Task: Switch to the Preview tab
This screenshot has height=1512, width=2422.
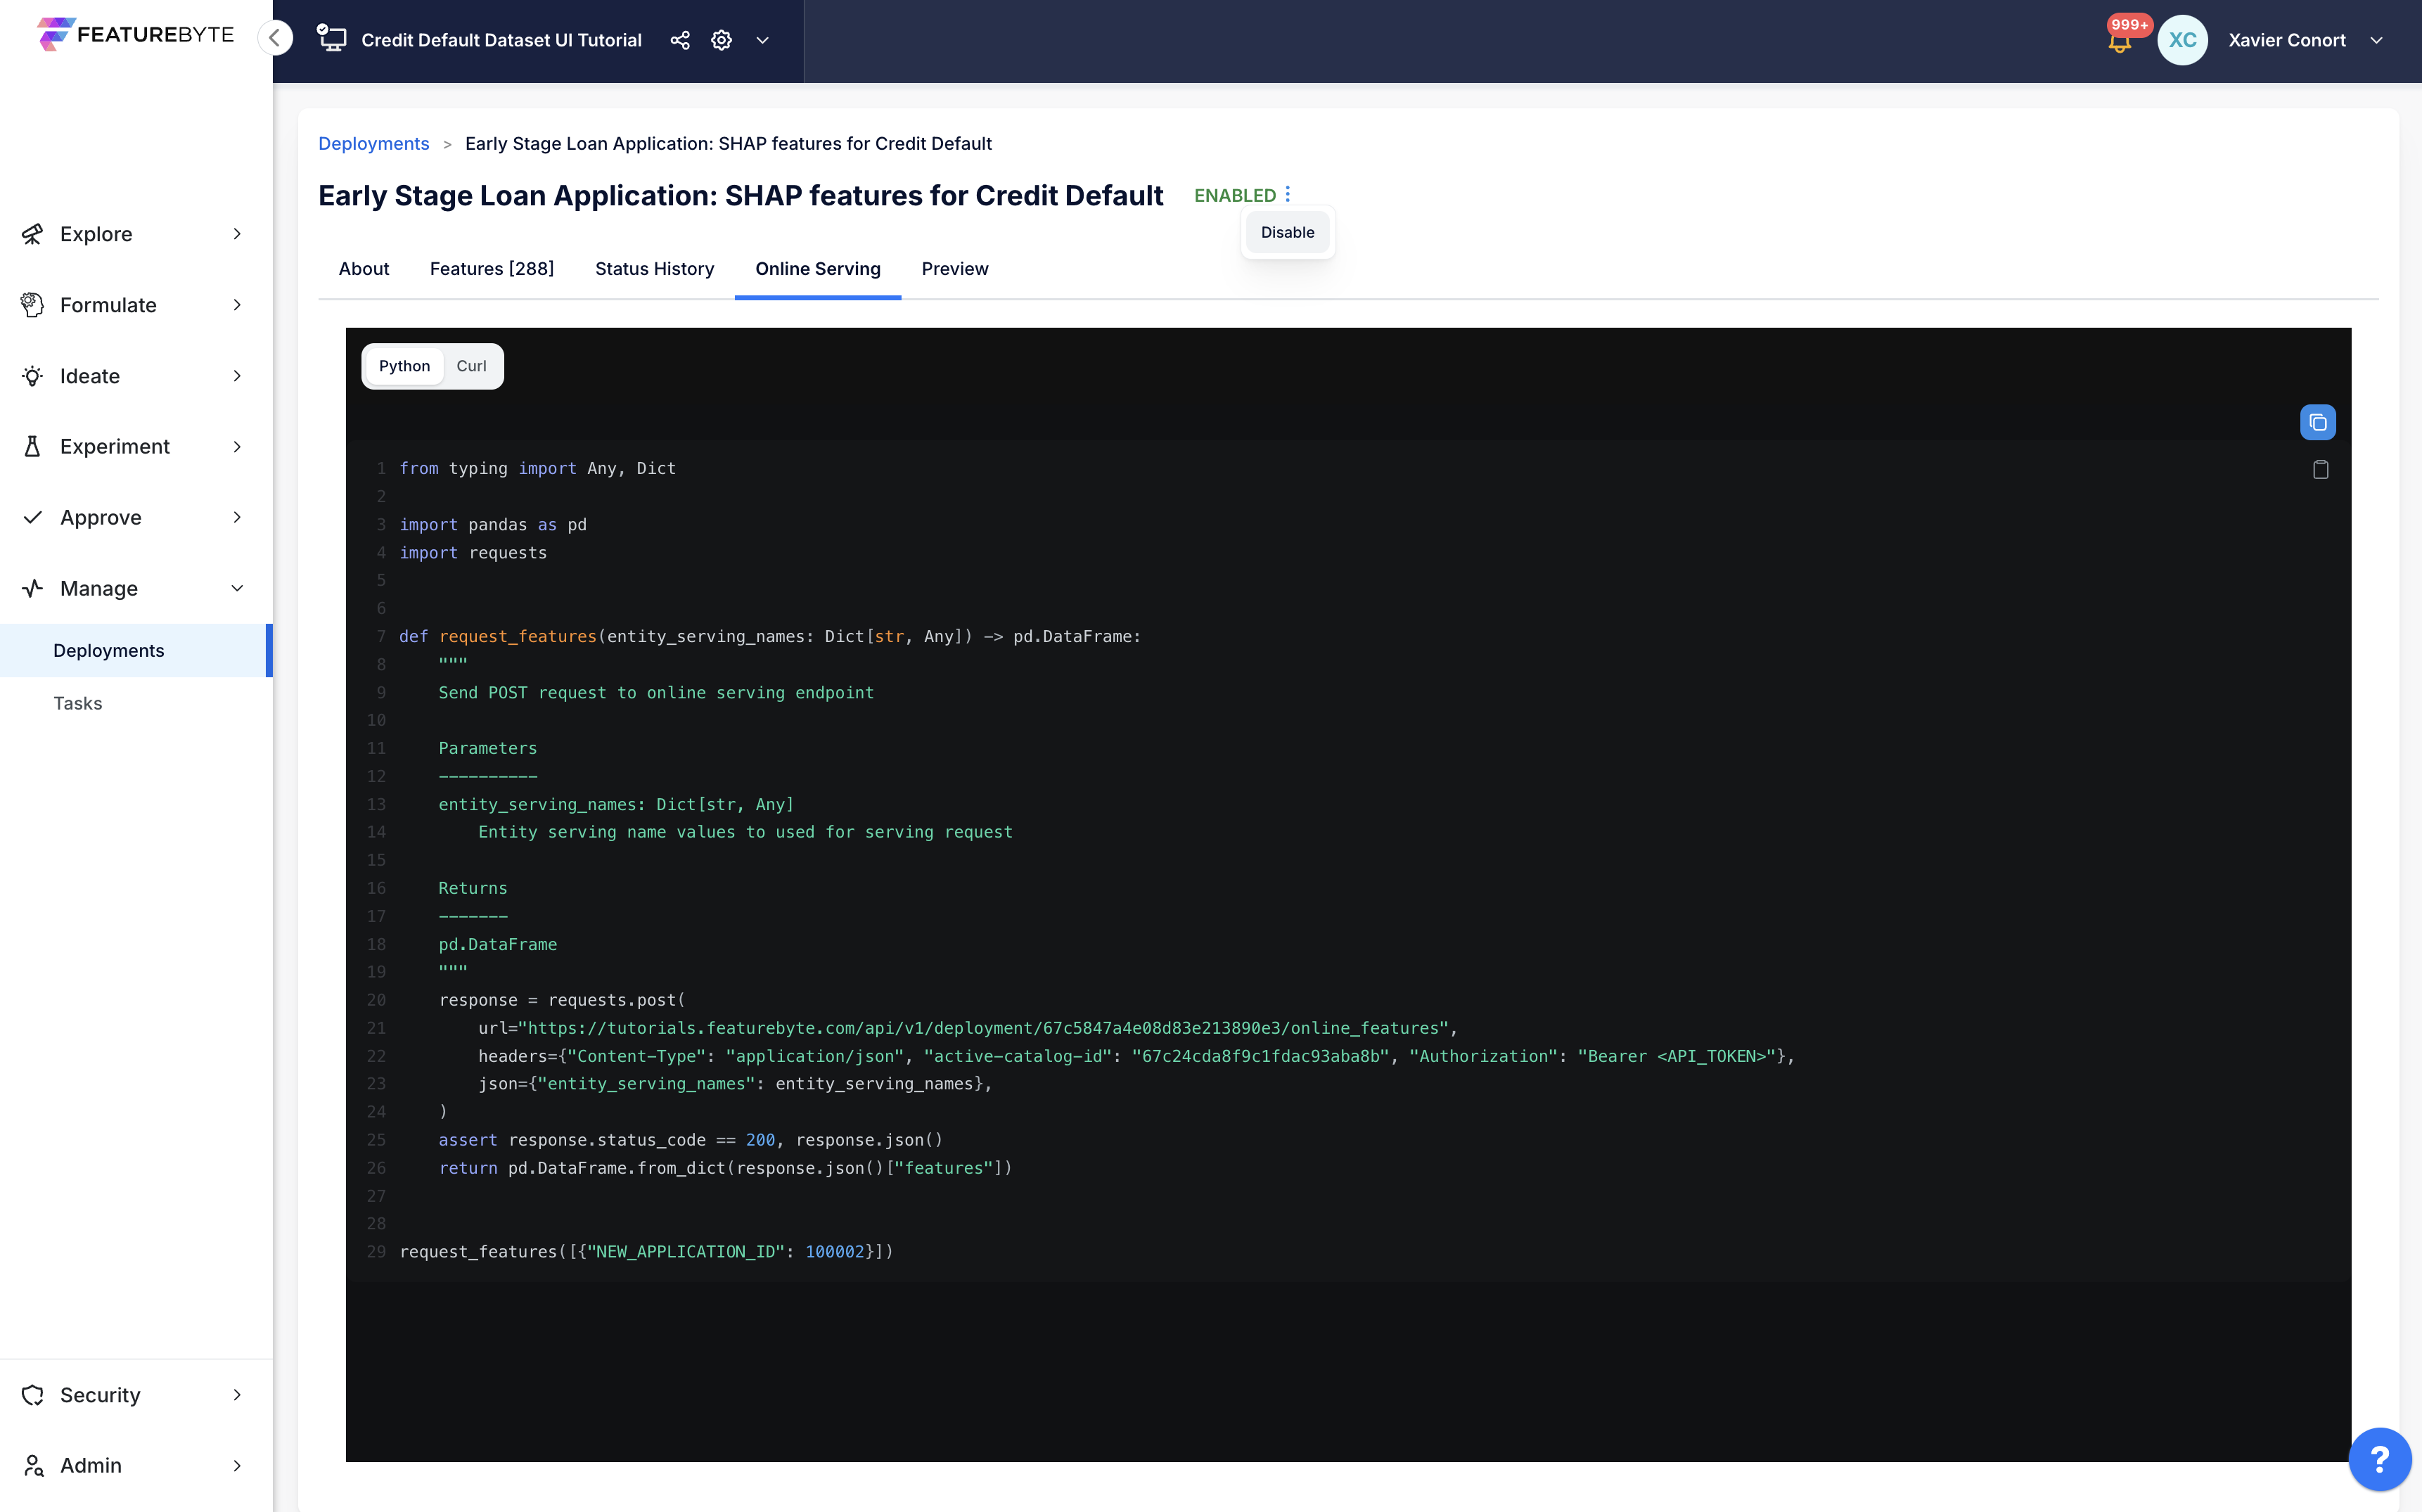Action: [954, 268]
